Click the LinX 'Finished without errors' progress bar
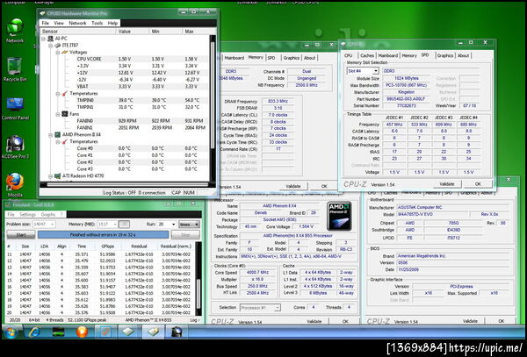The width and height of the screenshot is (527, 357). [x=103, y=235]
